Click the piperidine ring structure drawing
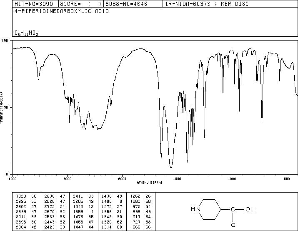298x231 pixels. click(x=210, y=209)
